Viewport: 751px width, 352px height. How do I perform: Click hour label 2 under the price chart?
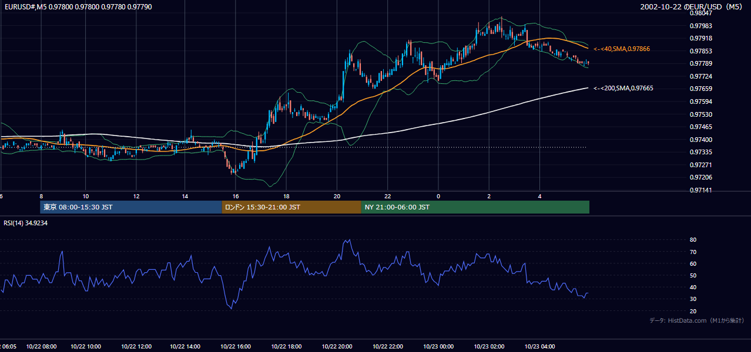tap(489, 196)
